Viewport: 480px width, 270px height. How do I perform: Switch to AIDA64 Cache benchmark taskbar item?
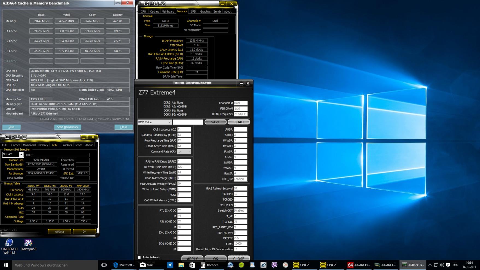(386, 265)
